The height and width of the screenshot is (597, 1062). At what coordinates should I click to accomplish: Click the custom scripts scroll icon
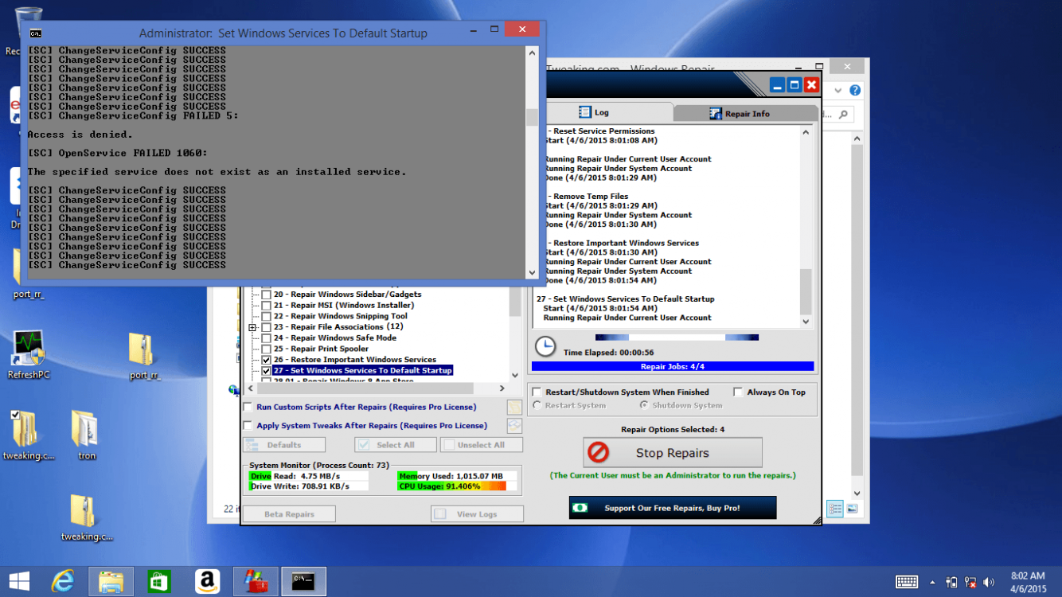coord(514,408)
